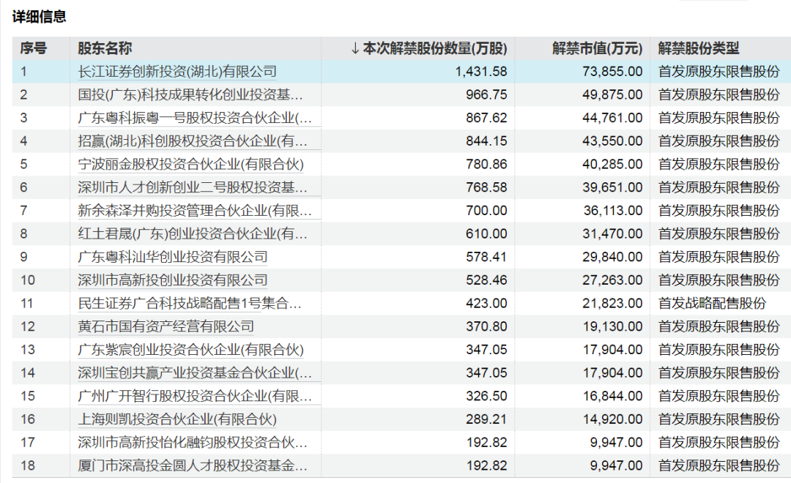The width and height of the screenshot is (791, 483).
Task: Select the share count cell 370.80
Action: click(x=486, y=326)
